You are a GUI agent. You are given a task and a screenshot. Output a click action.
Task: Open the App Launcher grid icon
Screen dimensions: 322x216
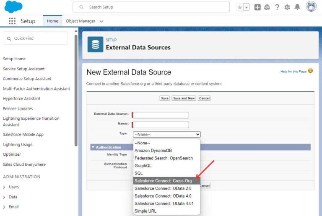12,21
